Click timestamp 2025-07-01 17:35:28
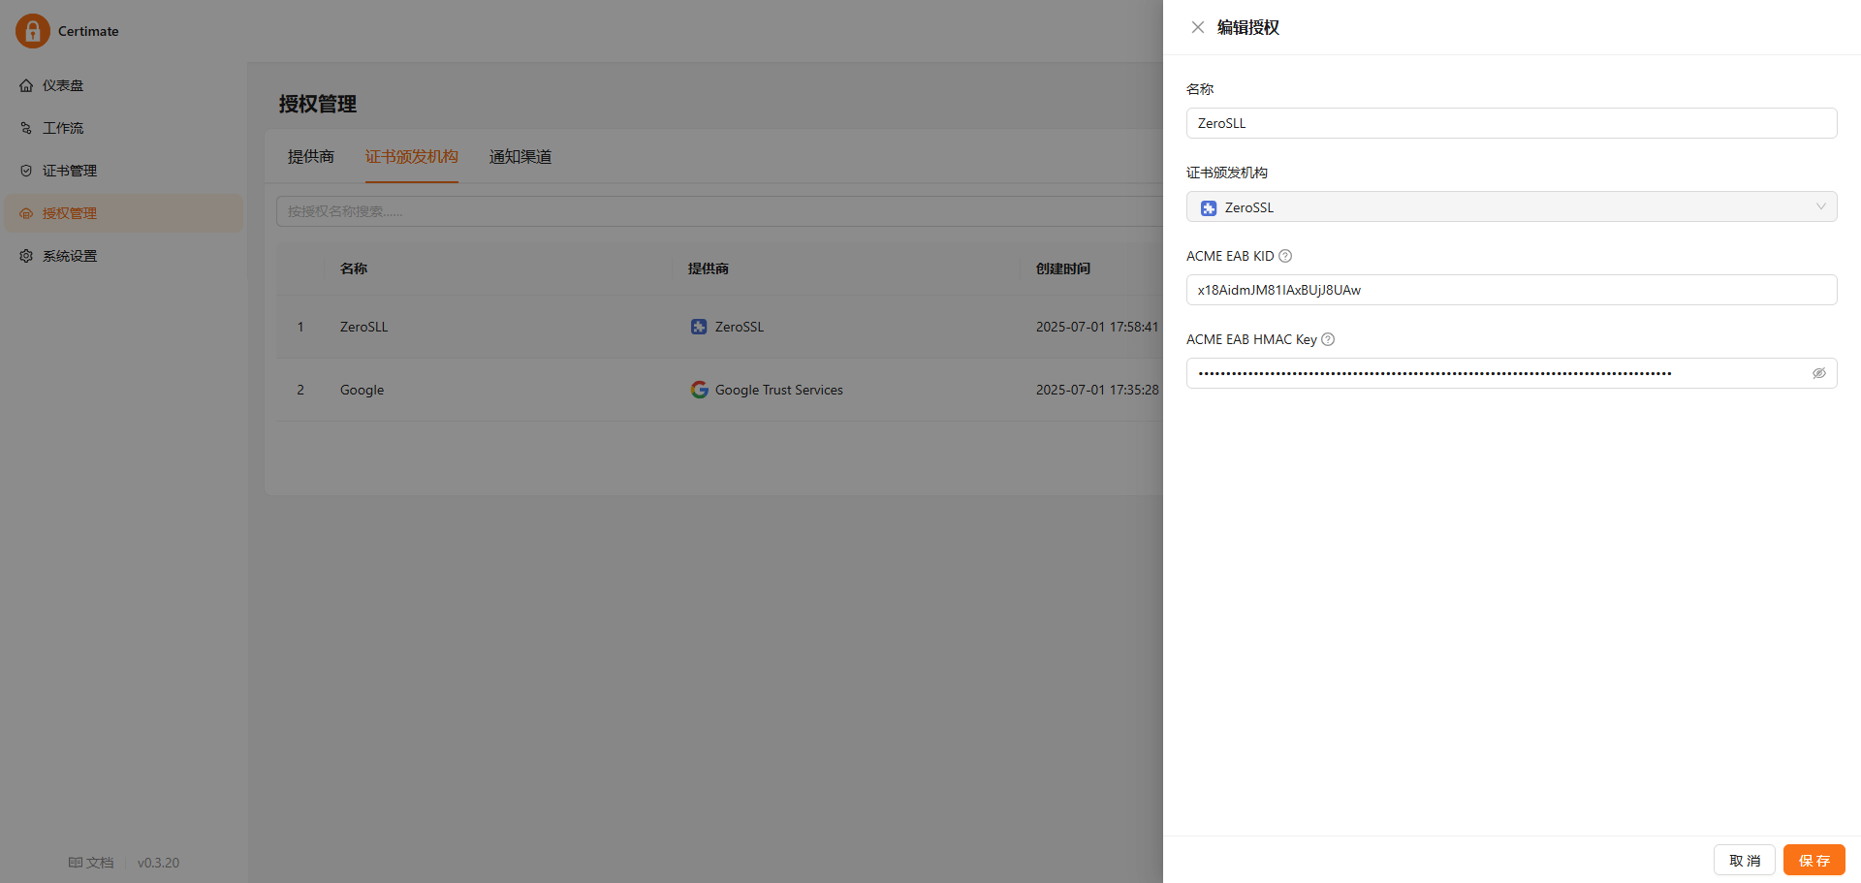 pyautogui.click(x=1097, y=390)
